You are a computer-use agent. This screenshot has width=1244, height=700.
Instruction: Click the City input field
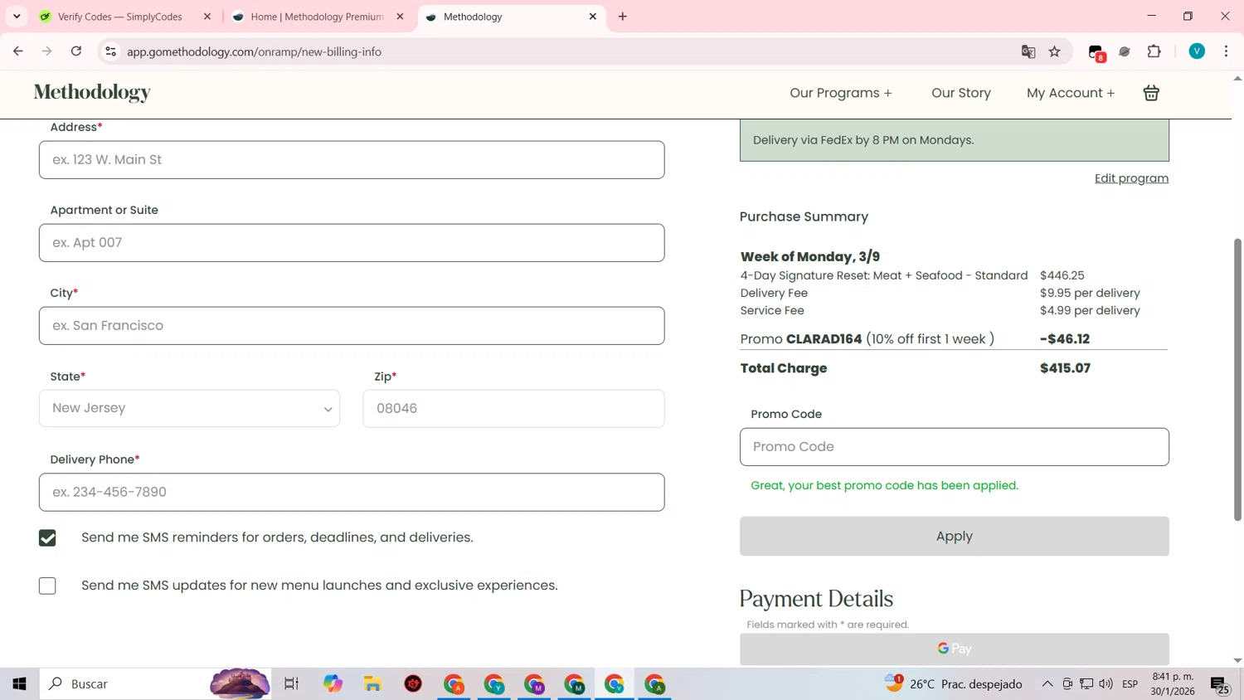click(352, 326)
